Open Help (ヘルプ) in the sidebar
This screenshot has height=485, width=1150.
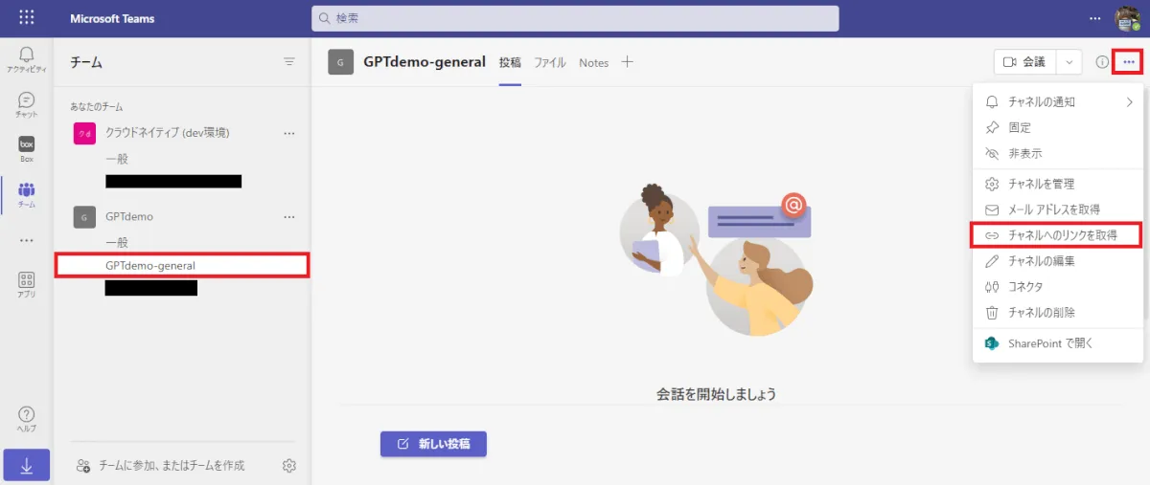27,419
